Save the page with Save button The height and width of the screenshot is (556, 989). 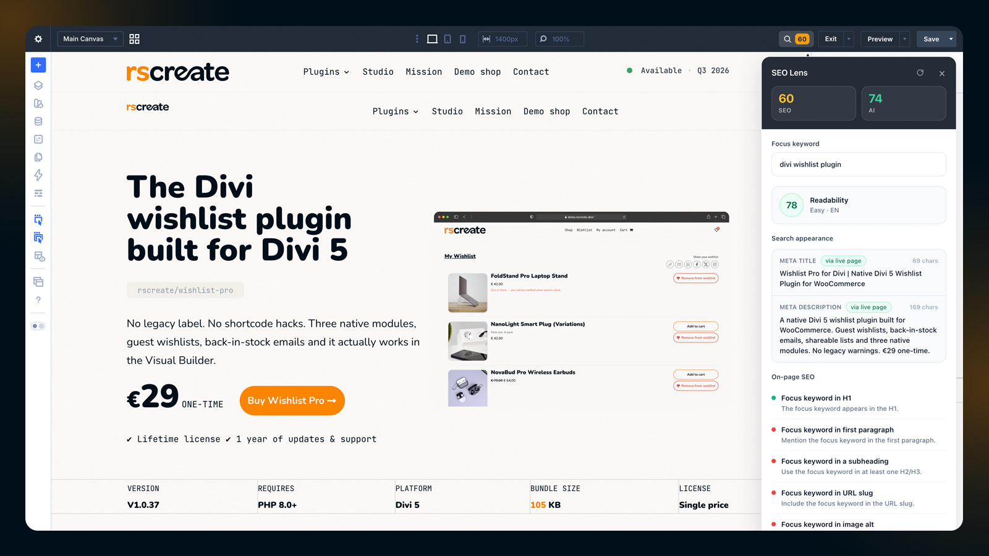pyautogui.click(x=932, y=39)
